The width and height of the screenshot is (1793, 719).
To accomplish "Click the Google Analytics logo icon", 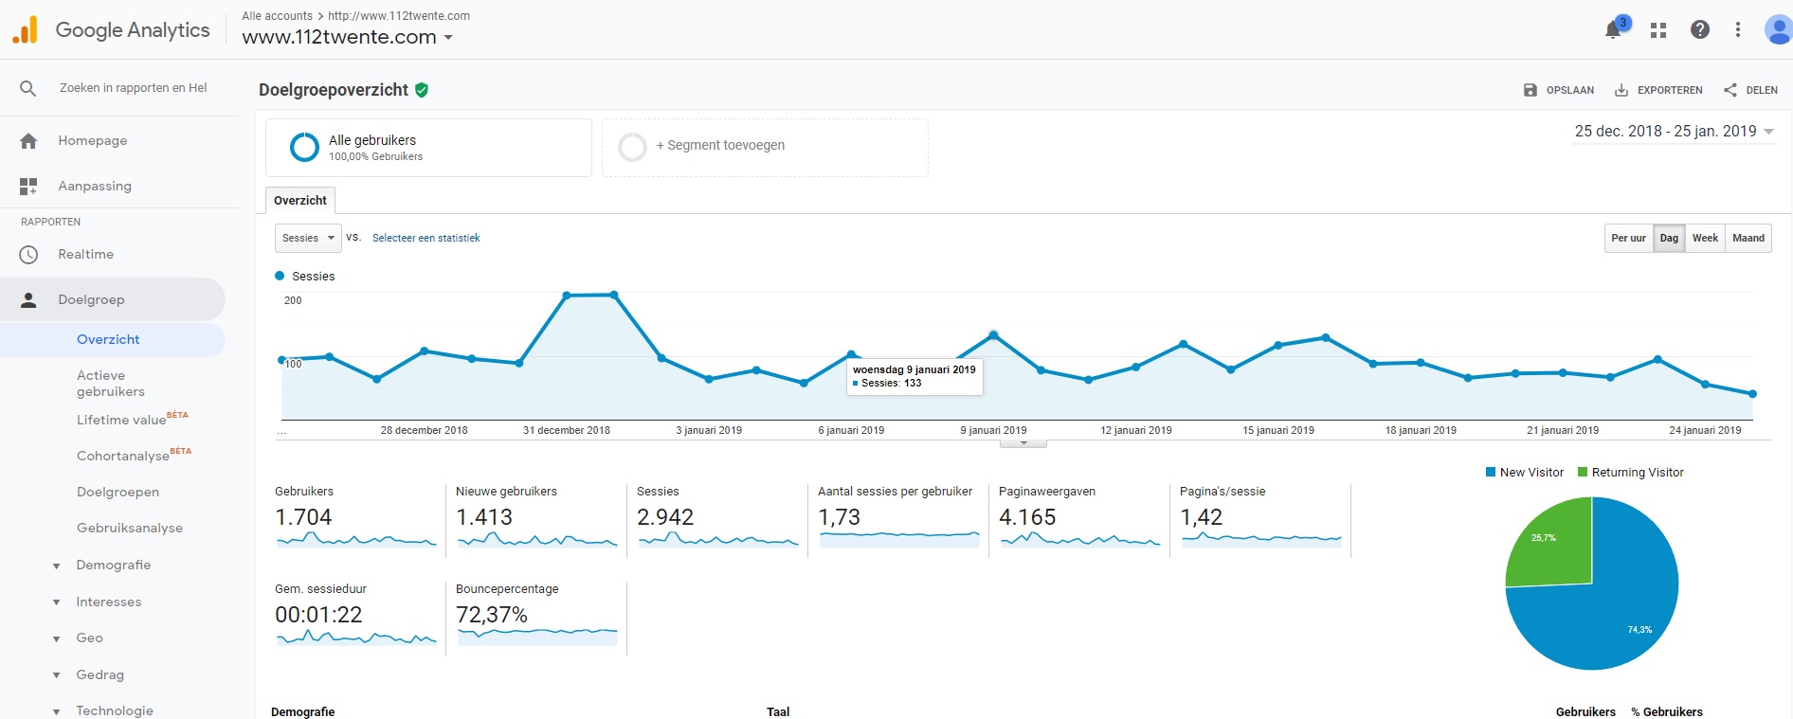I will (x=26, y=30).
